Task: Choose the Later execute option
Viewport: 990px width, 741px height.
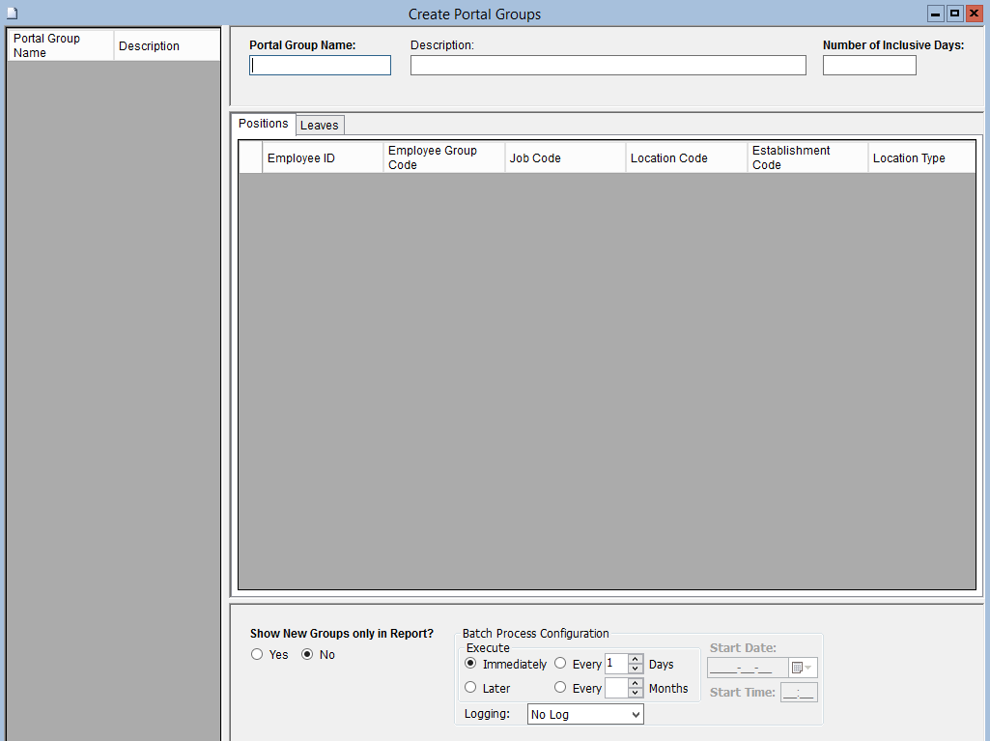Action: (x=471, y=688)
